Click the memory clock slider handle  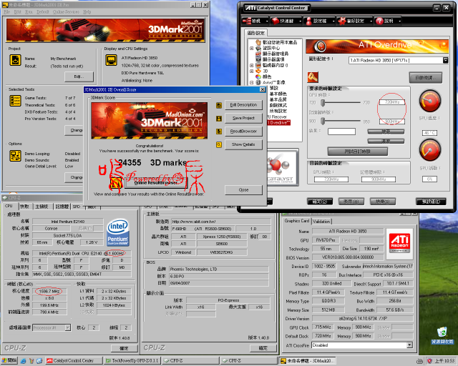click(323, 121)
